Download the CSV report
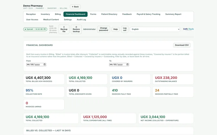This screenshot has width=217, height=135. coord(182,45)
